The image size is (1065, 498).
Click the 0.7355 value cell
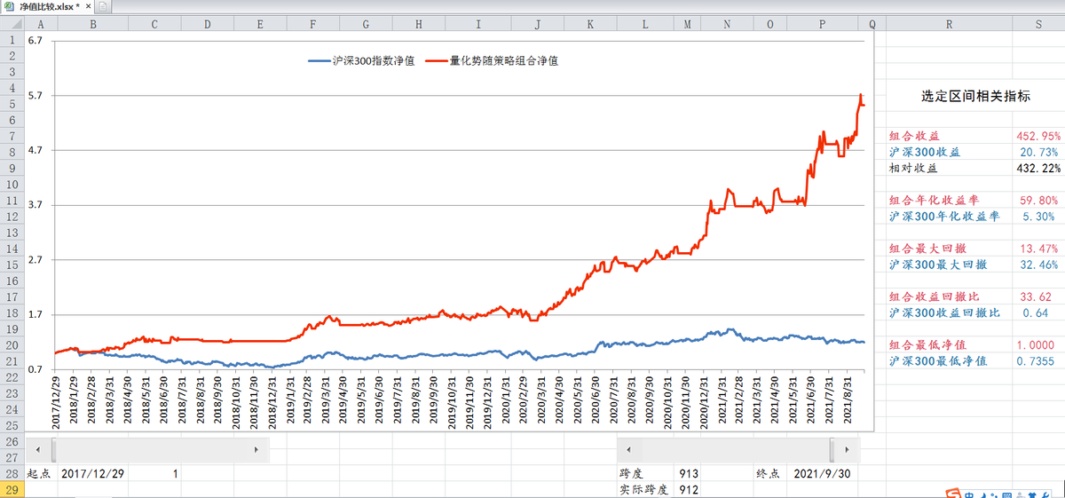tap(1038, 360)
